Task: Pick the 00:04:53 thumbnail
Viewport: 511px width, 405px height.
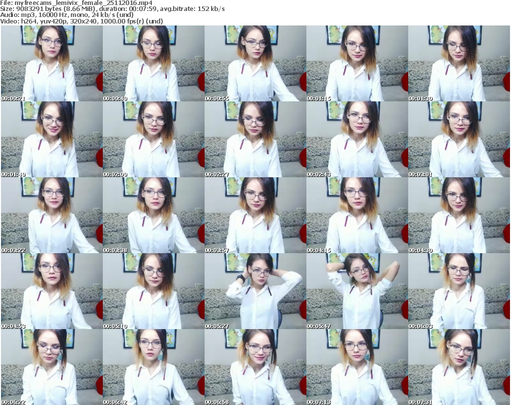Action: pos(52,291)
